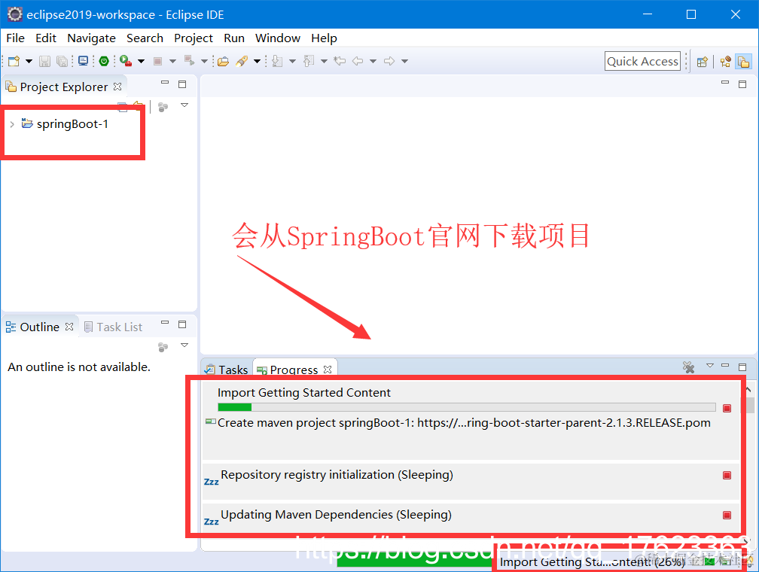Click the Relaunch icon with small arrow
Viewport: 759px width, 572px height.
point(189,61)
